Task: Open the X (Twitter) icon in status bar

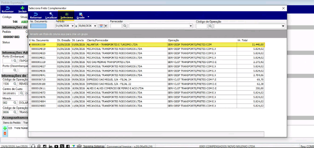Action: [x=62, y=146]
